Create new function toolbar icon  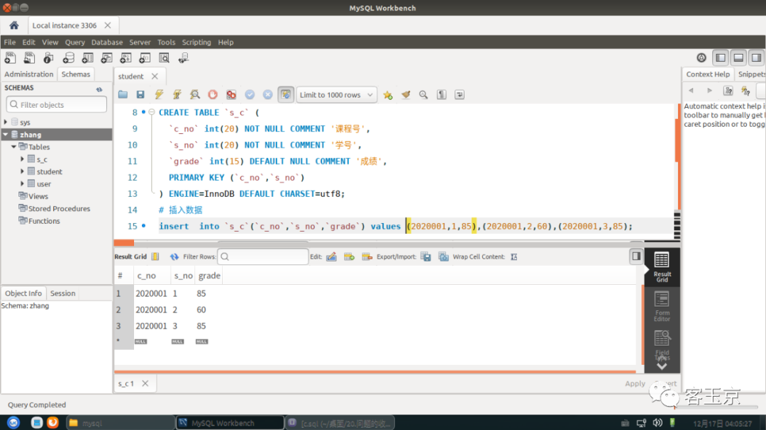[x=145, y=58]
